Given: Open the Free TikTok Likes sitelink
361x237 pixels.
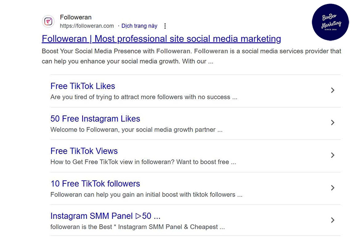Looking at the screenshot, I should 83,86.
